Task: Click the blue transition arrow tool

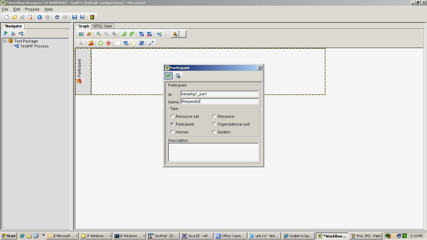Action: click(x=151, y=43)
